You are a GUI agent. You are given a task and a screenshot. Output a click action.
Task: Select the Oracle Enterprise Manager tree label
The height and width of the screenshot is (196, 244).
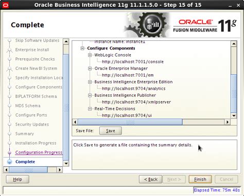pyautogui.click(x=121, y=68)
